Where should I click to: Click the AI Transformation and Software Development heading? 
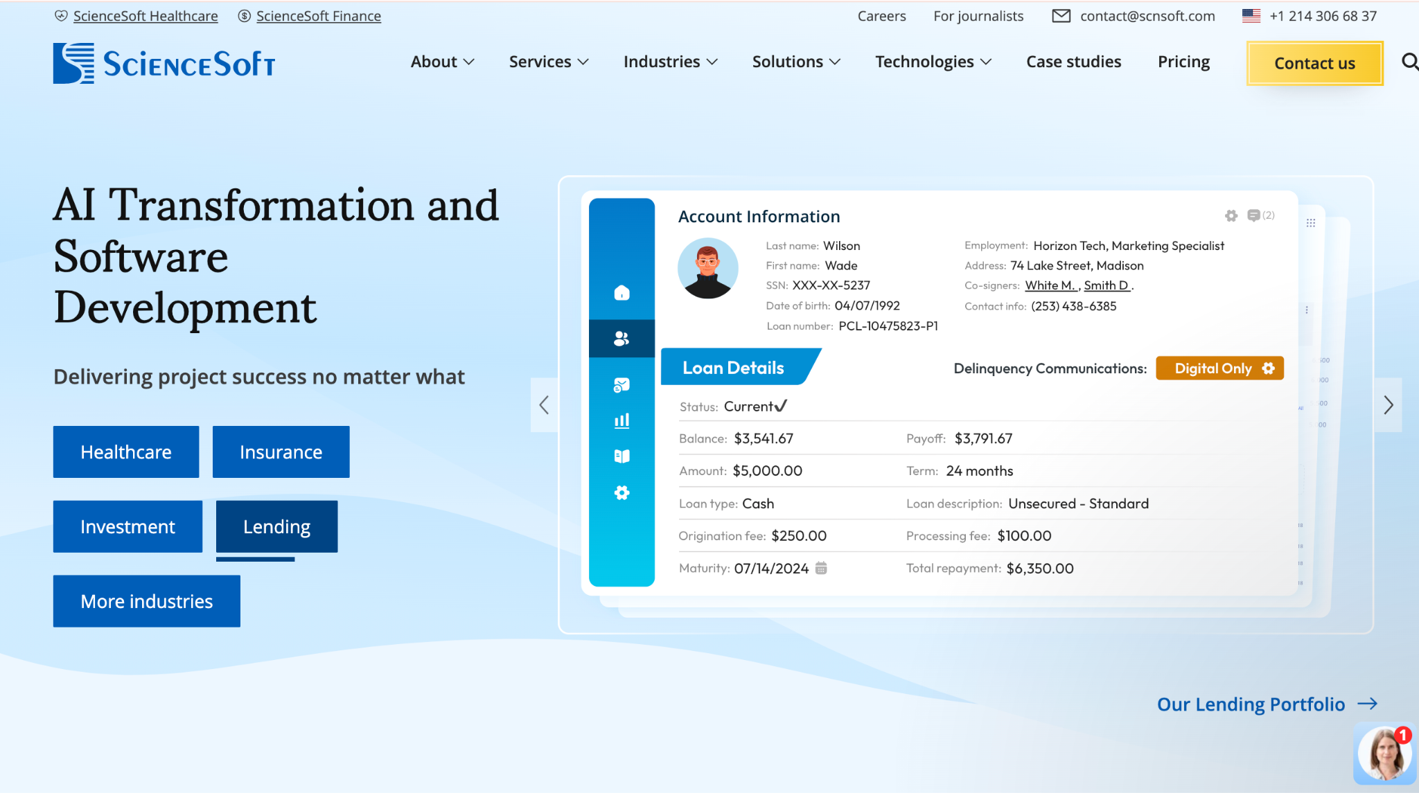point(276,256)
